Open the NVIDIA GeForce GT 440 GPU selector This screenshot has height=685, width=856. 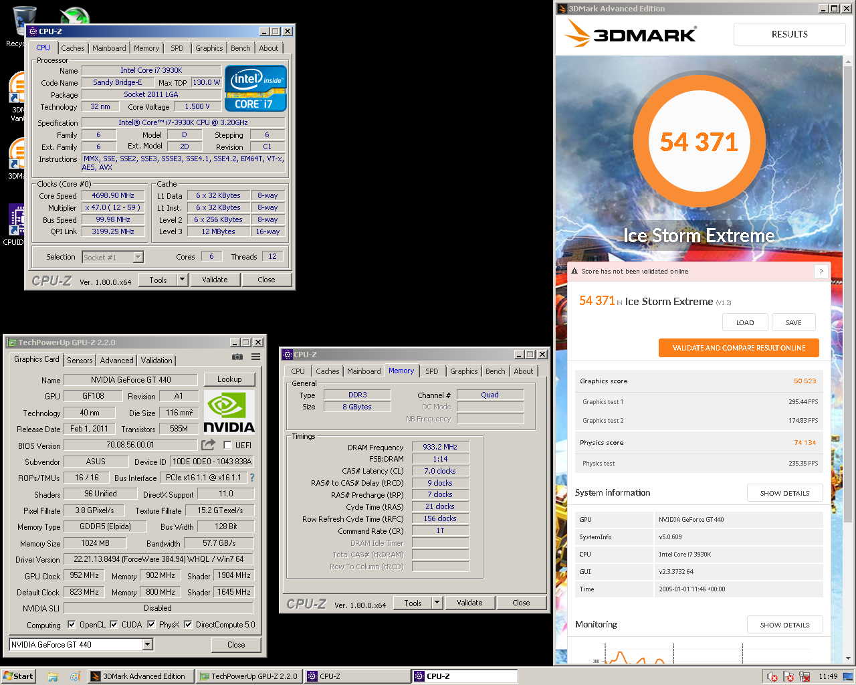tap(82, 644)
